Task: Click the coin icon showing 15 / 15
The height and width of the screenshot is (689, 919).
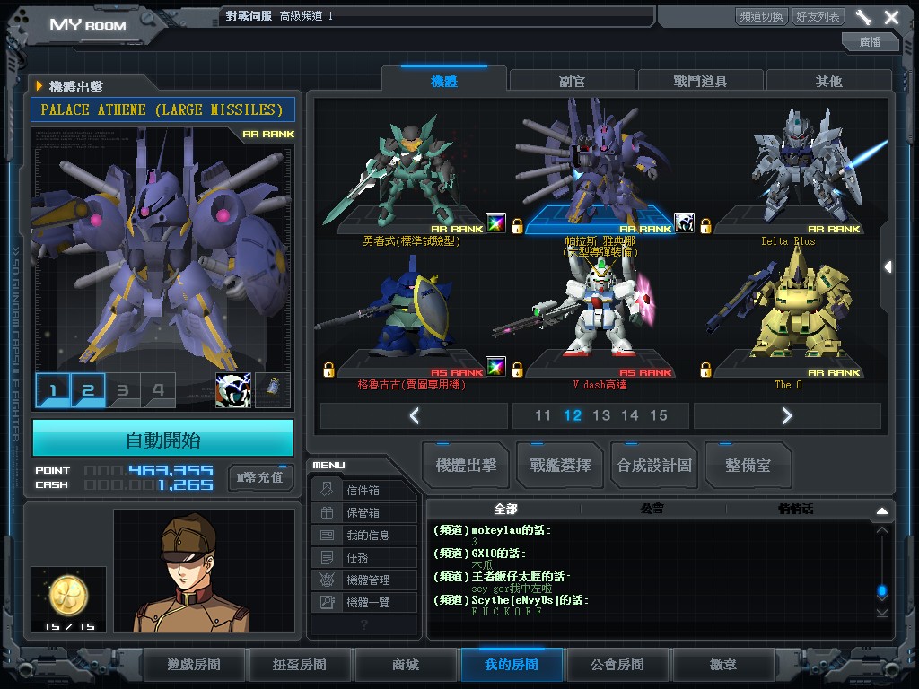Action: (x=68, y=598)
